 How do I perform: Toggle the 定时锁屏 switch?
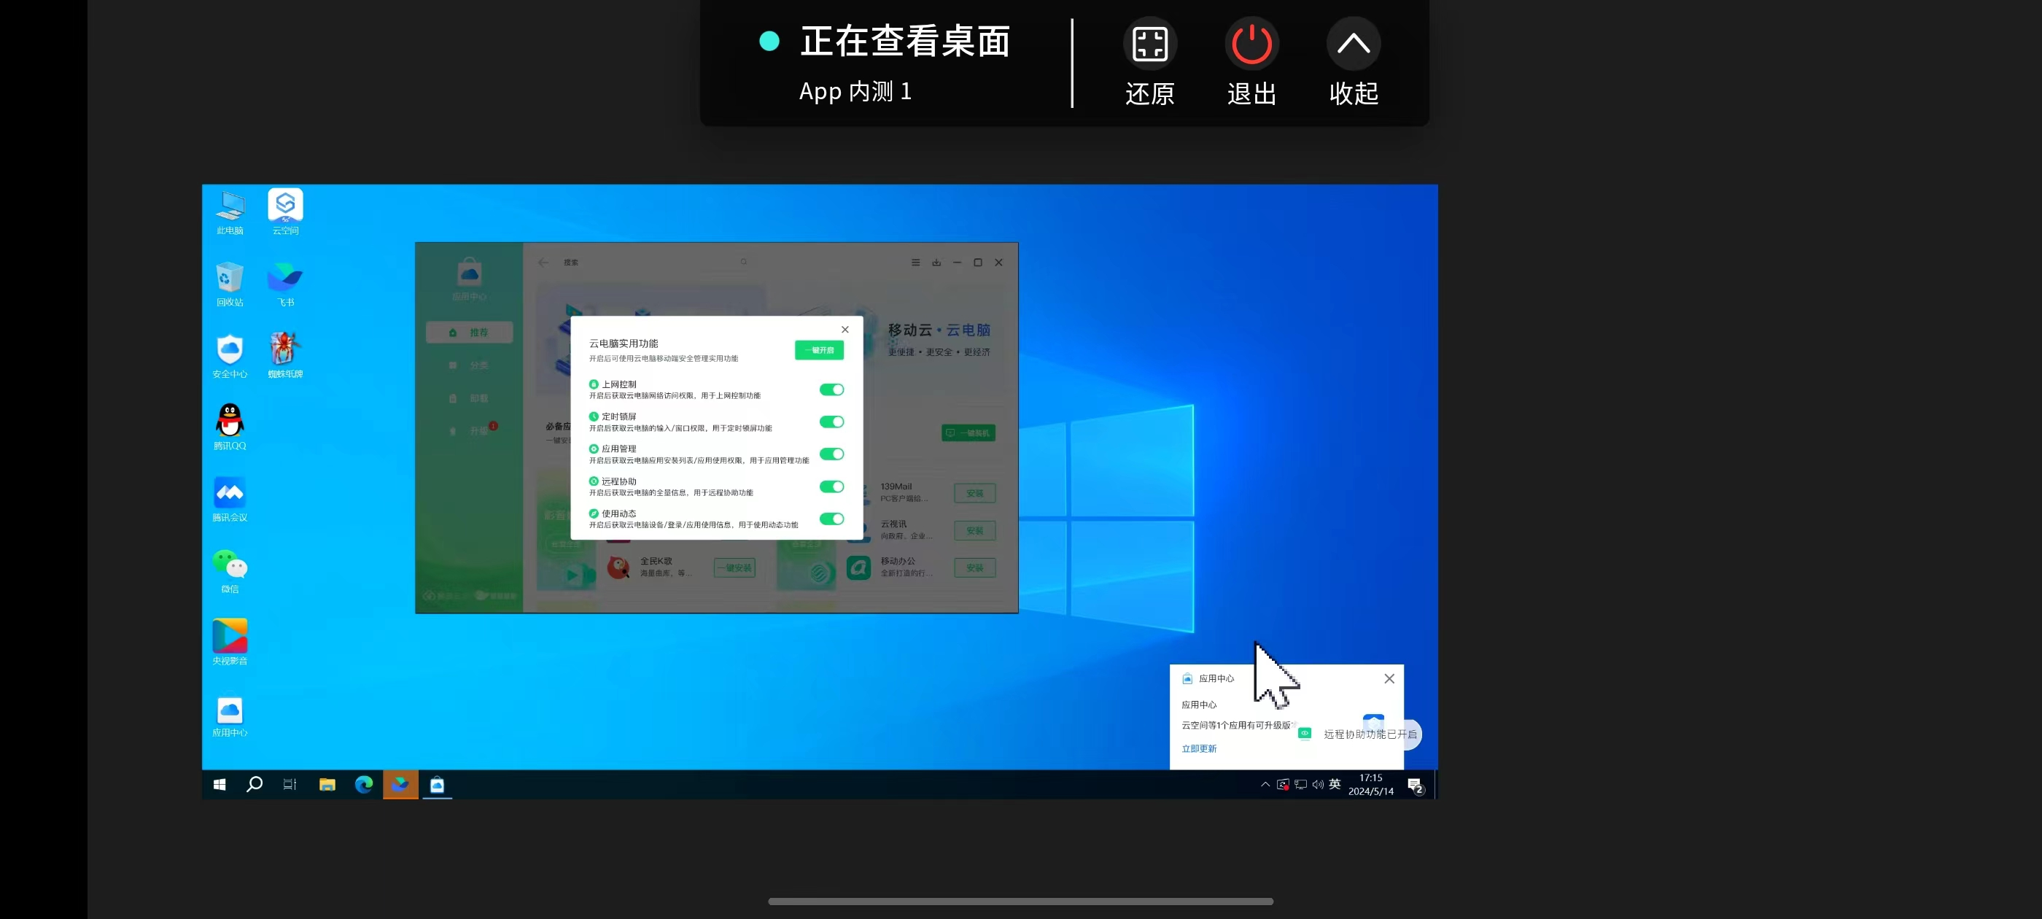click(831, 422)
